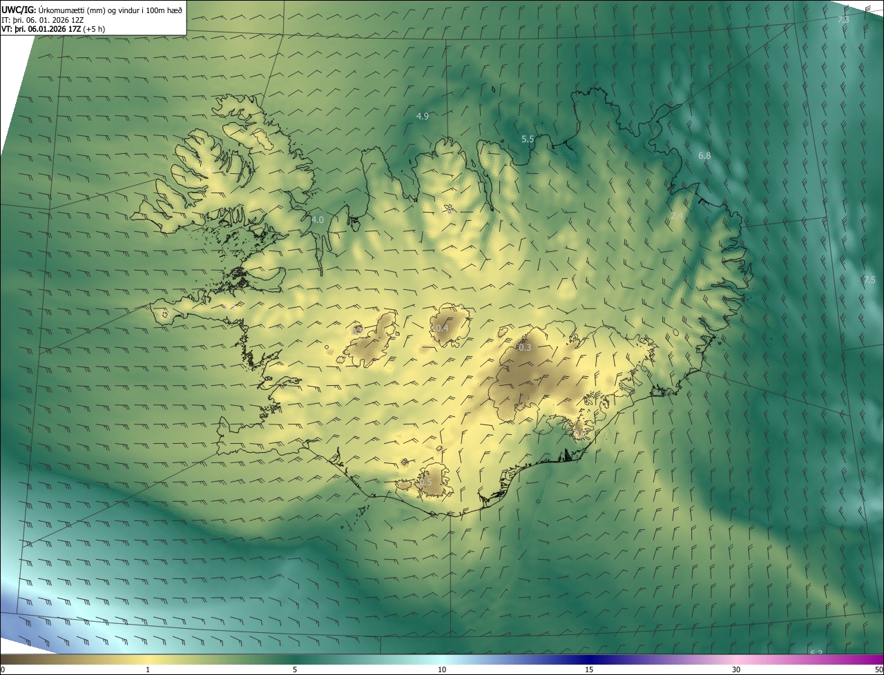Click the 5.5 precipitation value label
This screenshot has height=675, width=884.
(528, 139)
